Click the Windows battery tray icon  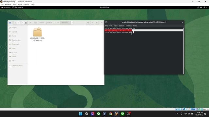192,114
